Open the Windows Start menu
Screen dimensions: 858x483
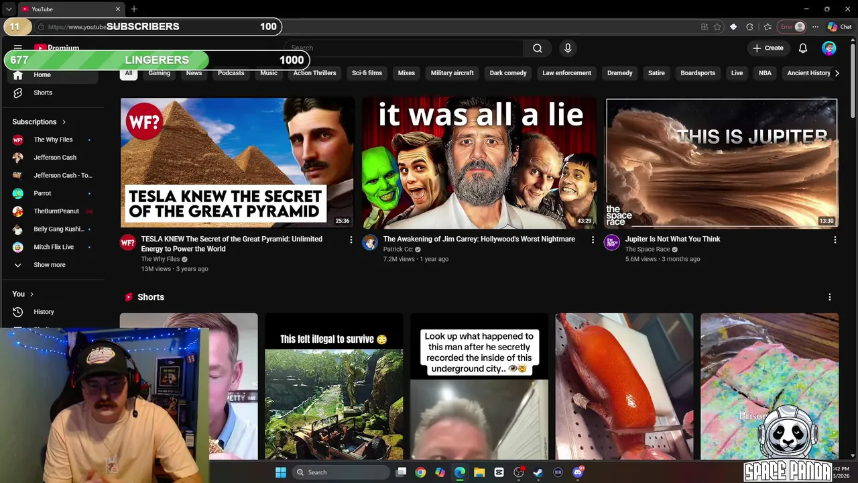coord(281,472)
